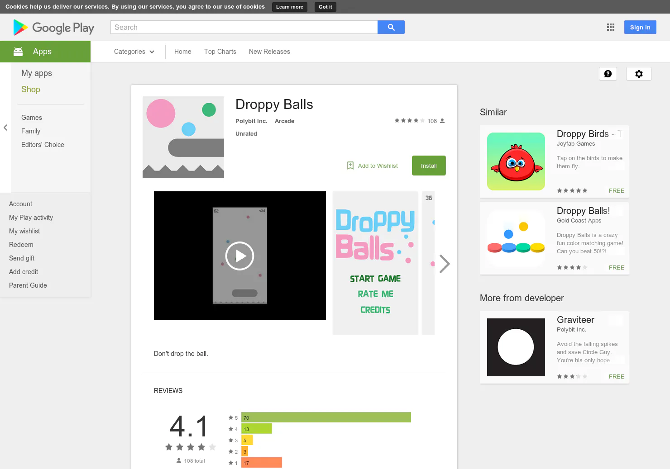Open the Droppy Balls! title in Similar
The width and height of the screenshot is (670, 469).
[583, 211]
